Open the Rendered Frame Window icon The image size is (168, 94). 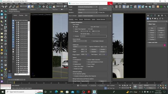143,7
